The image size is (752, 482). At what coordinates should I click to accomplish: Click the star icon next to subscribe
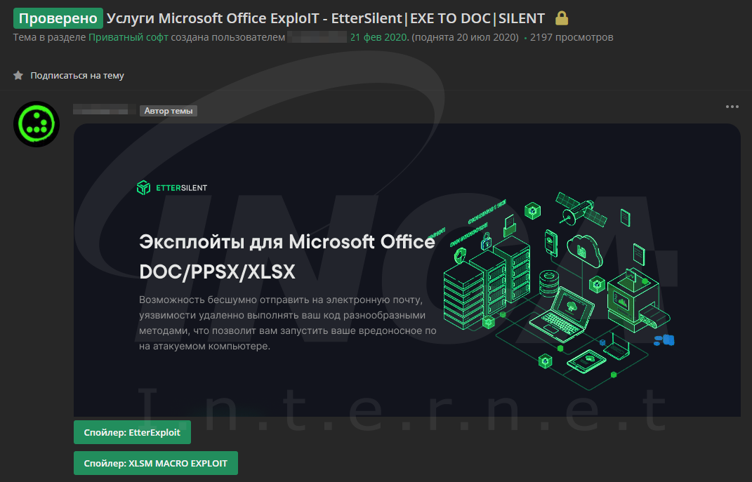(x=18, y=75)
